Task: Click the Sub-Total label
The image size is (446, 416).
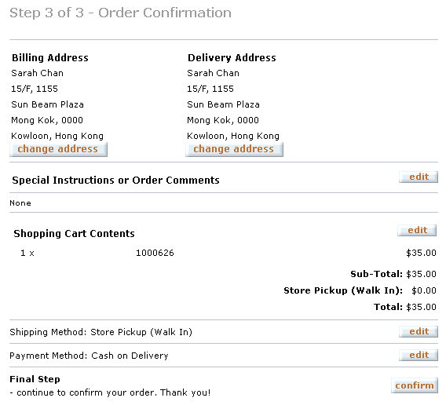Action: pyautogui.click(x=376, y=274)
